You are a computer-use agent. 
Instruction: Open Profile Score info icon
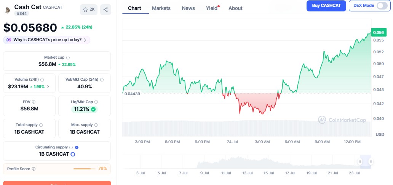pos(34,169)
